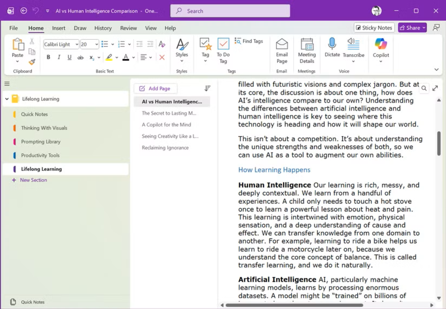
Task: Start Dictate with the microphone icon
Action: tap(332, 44)
